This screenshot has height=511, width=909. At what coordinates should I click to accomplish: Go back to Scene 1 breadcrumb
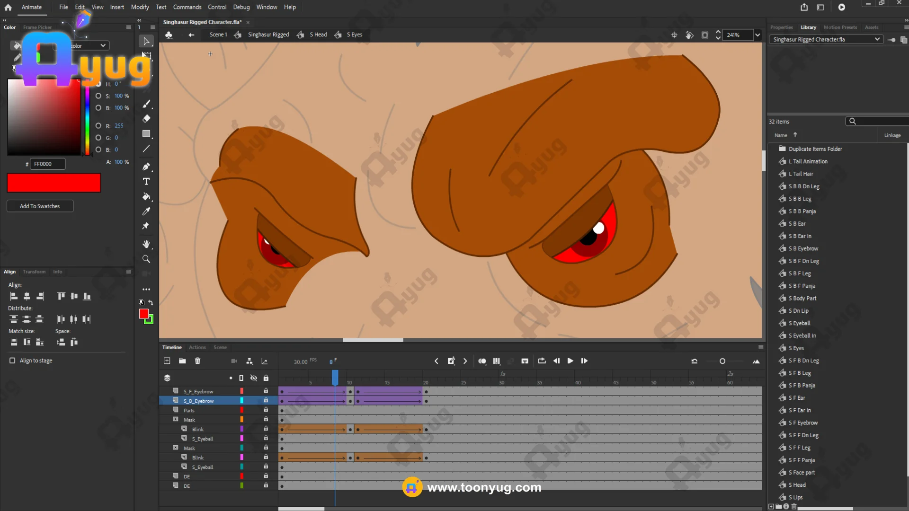218,35
